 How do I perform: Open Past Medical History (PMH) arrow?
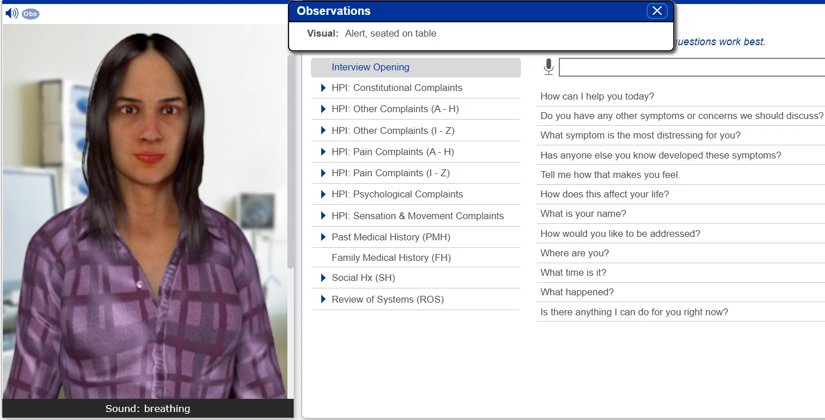[323, 237]
